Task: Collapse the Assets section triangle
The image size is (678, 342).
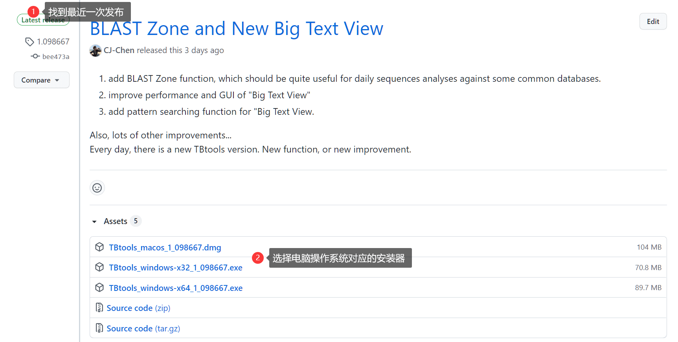Action: click(x=94, y=222)
